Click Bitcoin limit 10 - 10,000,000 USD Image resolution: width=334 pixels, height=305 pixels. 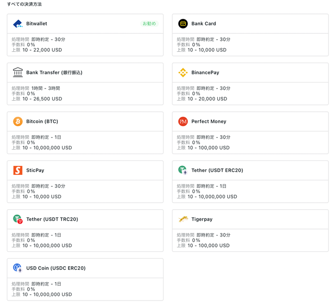pyautogui.click(x=47, y=148)
